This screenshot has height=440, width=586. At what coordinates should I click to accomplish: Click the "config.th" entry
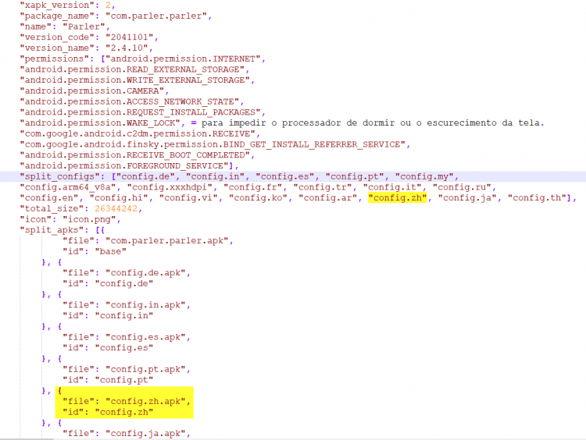coord(537,198)
